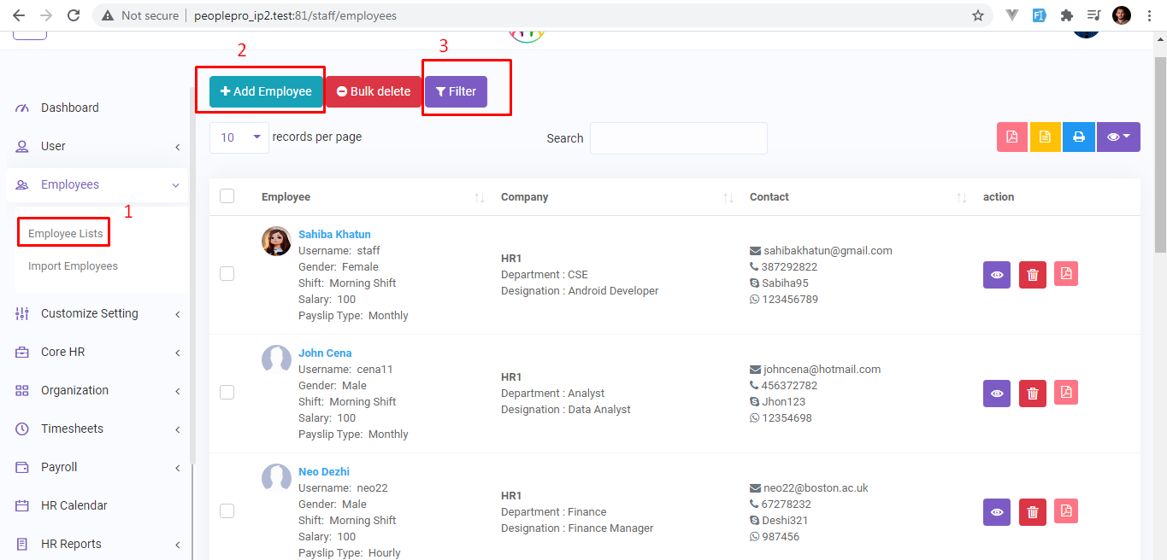Click the PDF export icon button
1167x560 pixels.
[x=1011, y=137]
